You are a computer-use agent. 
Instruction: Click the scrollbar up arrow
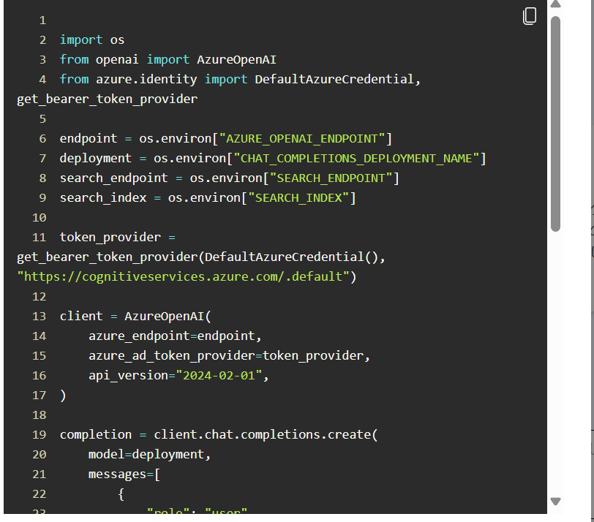tap(555, 4)
